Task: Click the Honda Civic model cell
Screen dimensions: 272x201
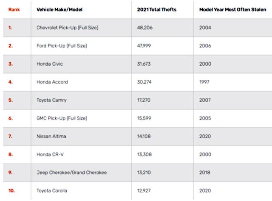Action: (49, 64)
